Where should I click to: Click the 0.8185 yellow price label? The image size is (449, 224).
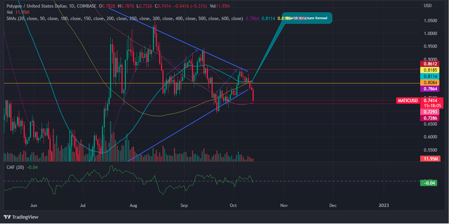(x=429, y=70)
